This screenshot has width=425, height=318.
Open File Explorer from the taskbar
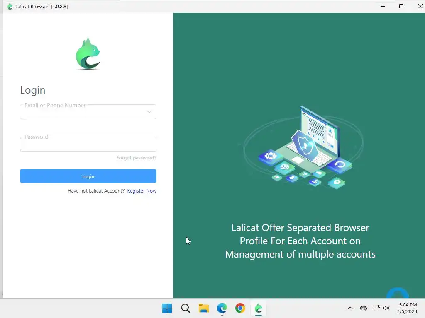203,308
